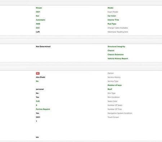Click the Chassis Extension label
The height and width of the screenshot is (142, 162).
pyautogui.click(x=116, y=55)
